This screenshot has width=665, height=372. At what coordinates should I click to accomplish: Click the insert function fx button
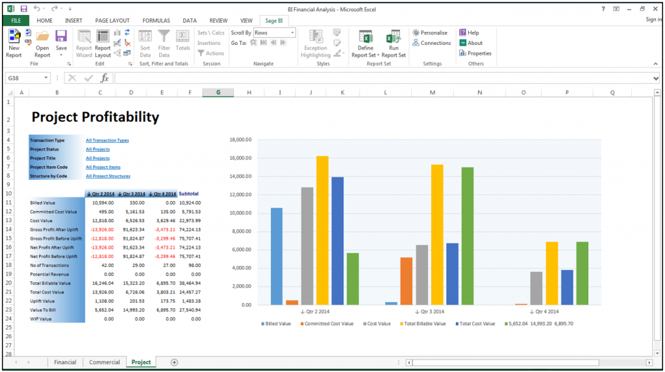click(x=105, y=78)
